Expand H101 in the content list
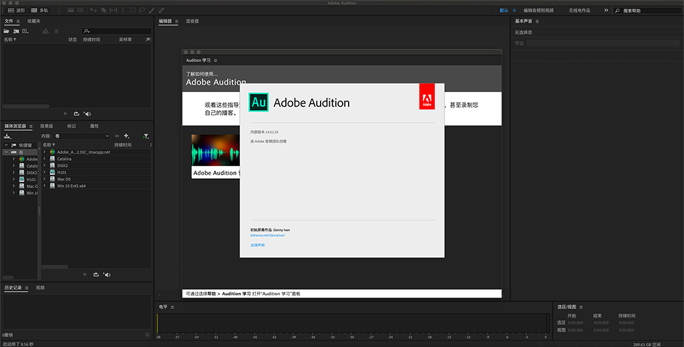The width and height of the screenshot is (684, 347). click(45, 172)
